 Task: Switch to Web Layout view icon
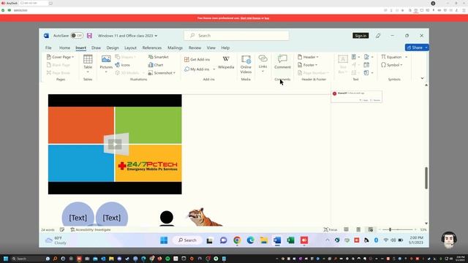(371, 229)
